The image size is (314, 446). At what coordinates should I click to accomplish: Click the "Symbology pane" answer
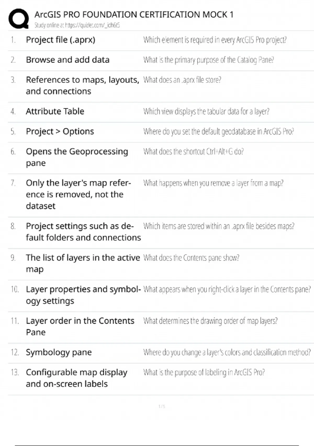(59, 352)
